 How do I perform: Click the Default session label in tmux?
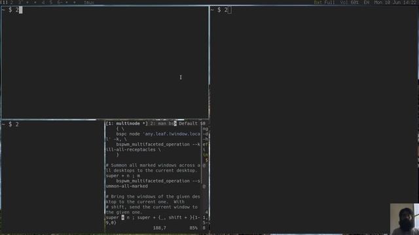point(188,123)
